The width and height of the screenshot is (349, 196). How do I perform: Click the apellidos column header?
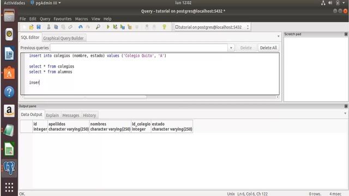tap(69, 126)
